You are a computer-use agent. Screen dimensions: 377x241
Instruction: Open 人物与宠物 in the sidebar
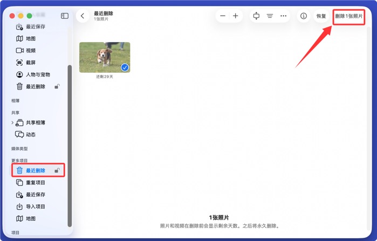[33, 74]
